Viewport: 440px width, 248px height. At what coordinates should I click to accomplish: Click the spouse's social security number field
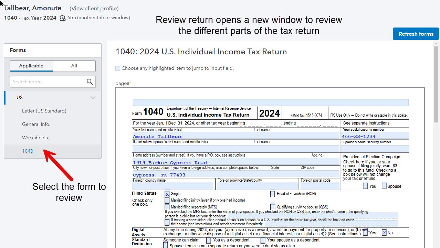click(x=375, y=149)
